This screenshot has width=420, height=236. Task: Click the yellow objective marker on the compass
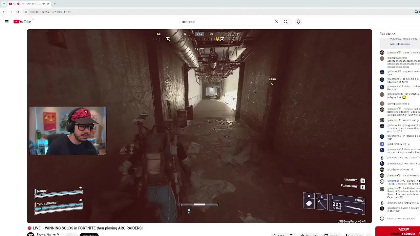tap(217, 39)
